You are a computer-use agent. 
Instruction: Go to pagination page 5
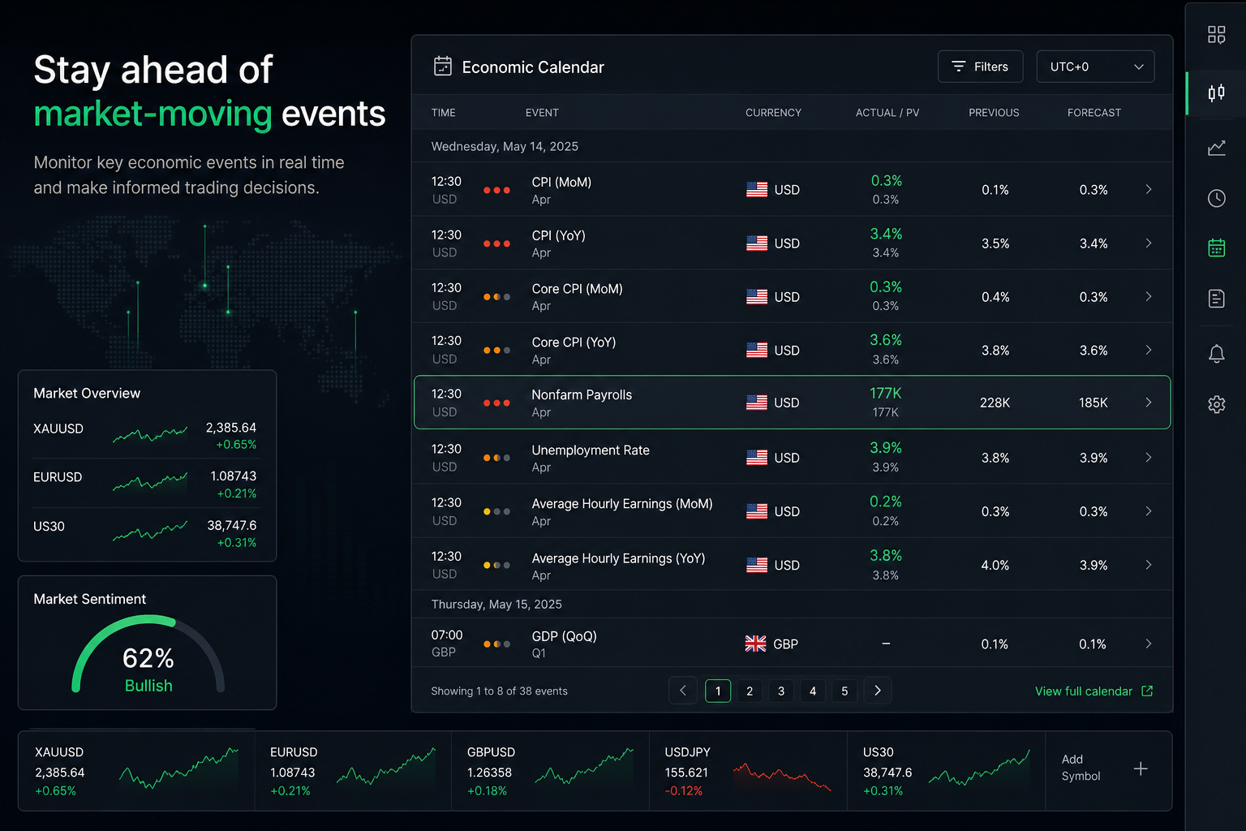point(844,691)
